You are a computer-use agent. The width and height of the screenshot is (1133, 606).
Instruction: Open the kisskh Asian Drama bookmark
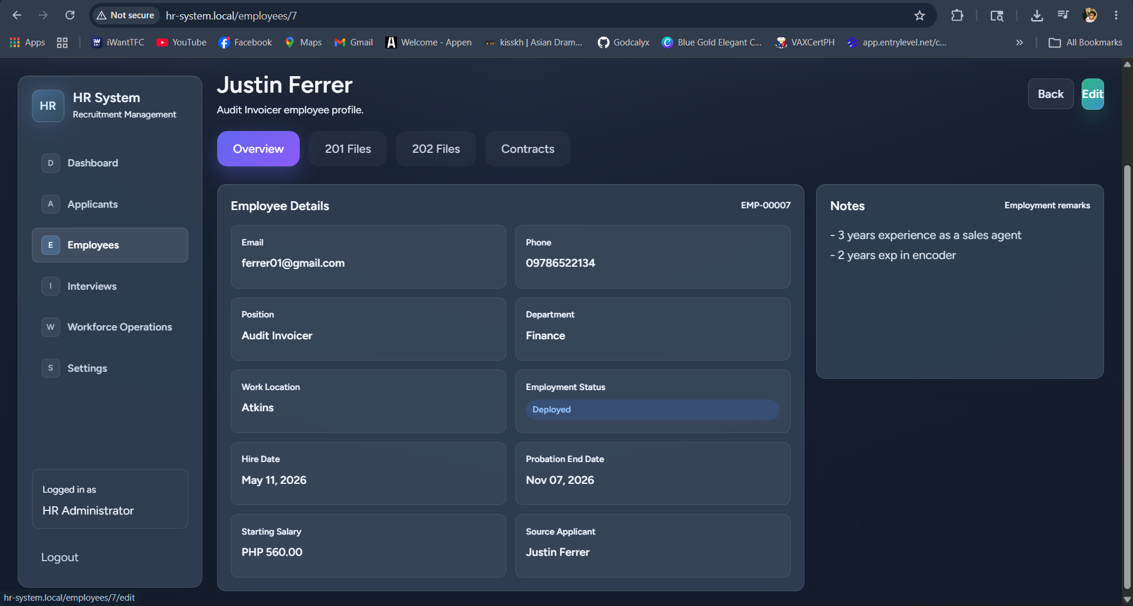533,42
